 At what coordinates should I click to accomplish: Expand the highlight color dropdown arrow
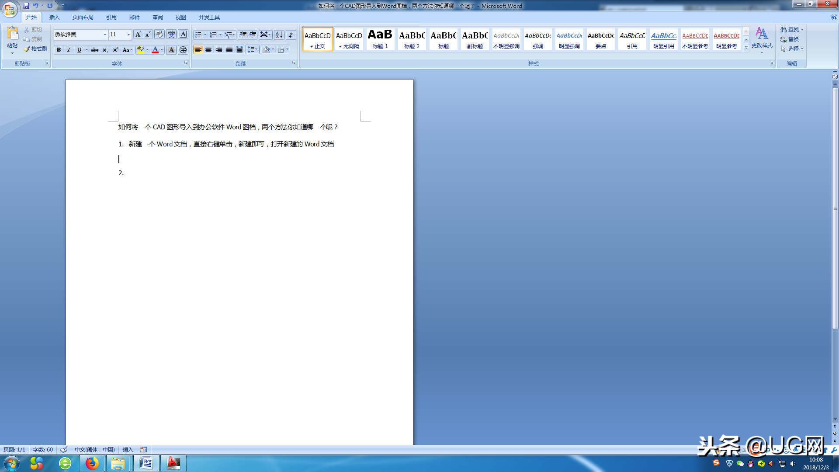(147, 50)
